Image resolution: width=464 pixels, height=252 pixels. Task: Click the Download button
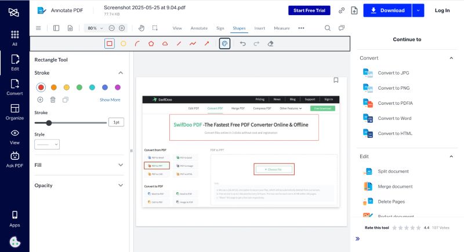coord(387,10)
